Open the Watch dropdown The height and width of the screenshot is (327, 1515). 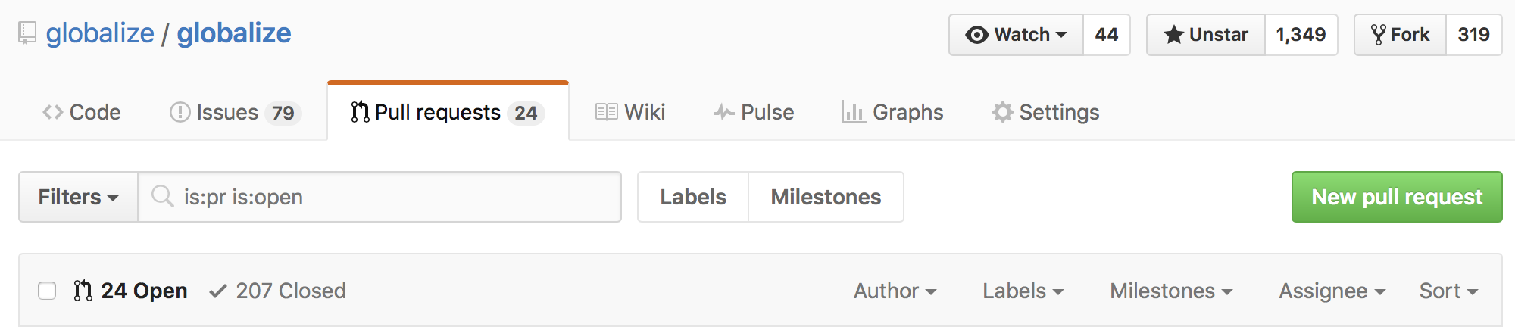(x=1016, y=35)
